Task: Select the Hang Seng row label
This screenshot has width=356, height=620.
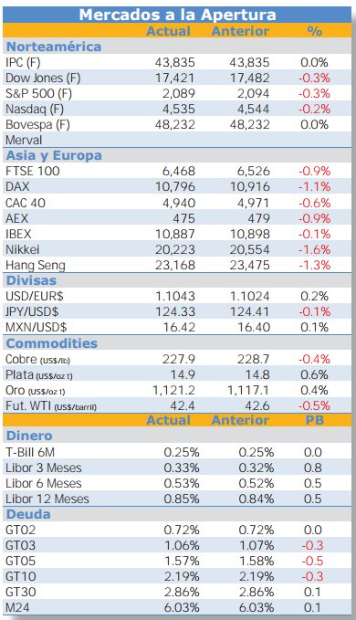Action: click(36, 266)
